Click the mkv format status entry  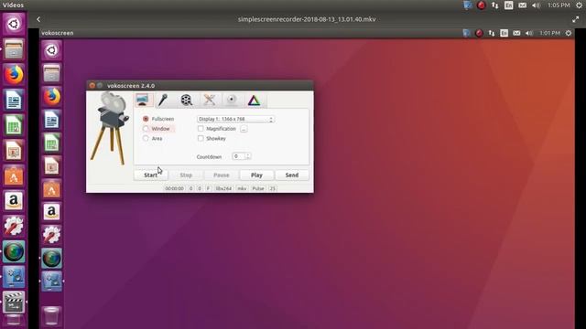coord(242,189)
